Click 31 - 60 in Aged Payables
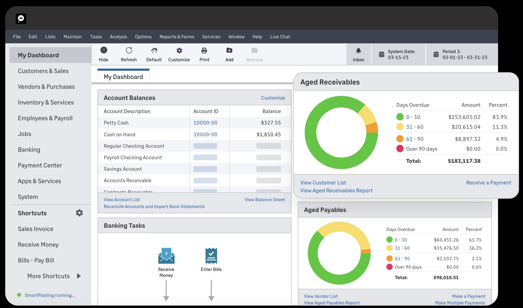The height and width of the screenshot is (308, 523). (x=402, y=248)
